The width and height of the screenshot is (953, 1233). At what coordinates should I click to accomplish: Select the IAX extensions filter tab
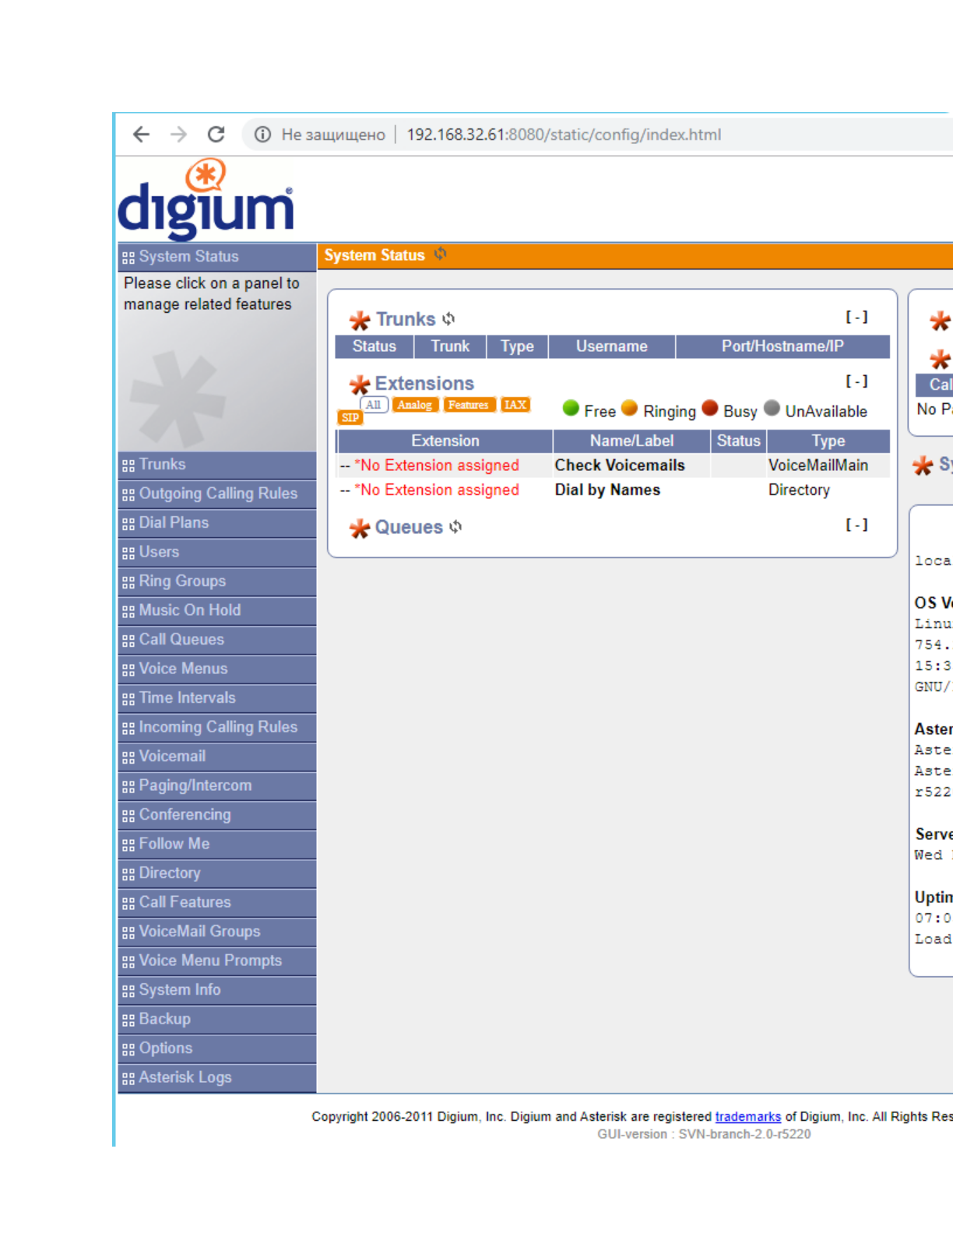coord(515,405)
